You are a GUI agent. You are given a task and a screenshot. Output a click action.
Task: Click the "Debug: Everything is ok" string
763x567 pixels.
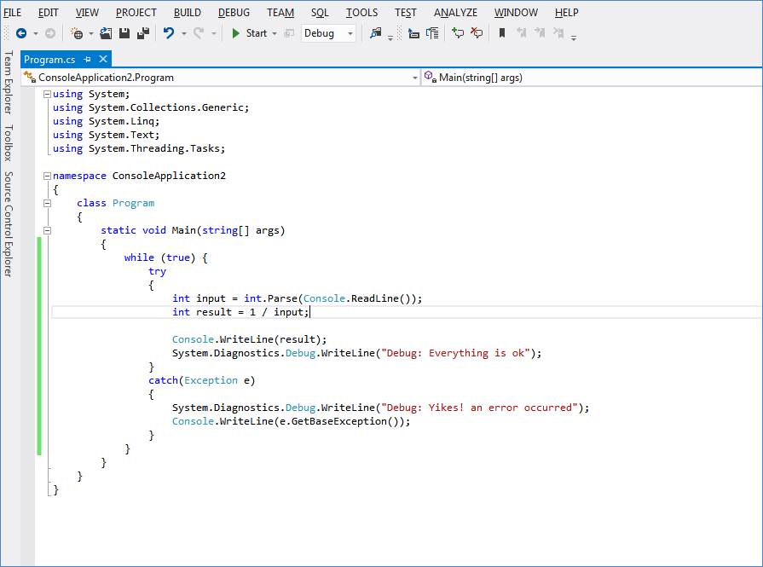click(454, 353)
